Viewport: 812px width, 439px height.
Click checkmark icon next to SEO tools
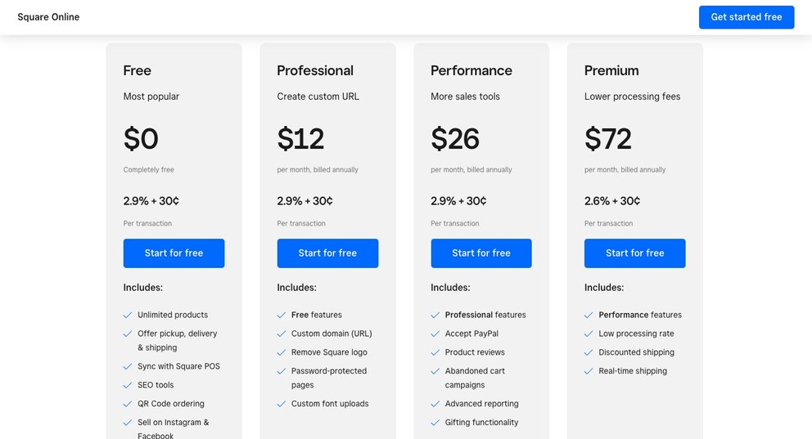click(128, 385)
